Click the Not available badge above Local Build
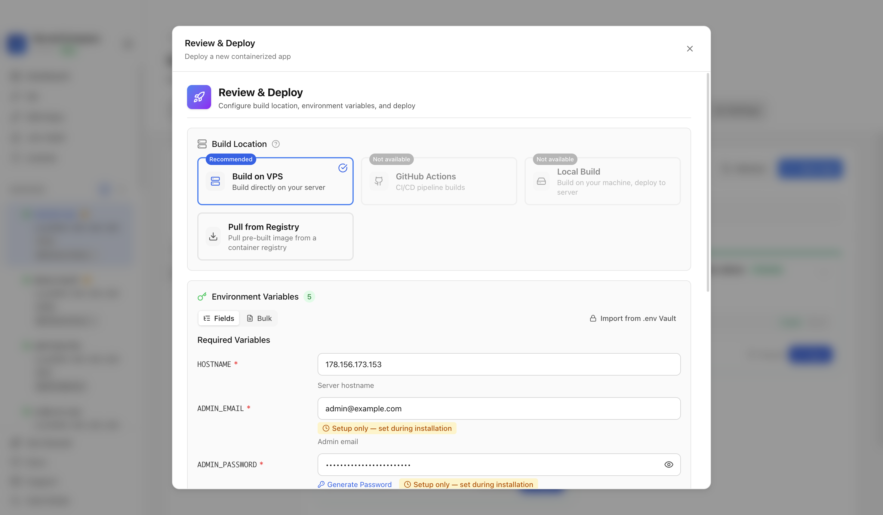883x515 pixels. pyautogui.click(x=555, y=159)
